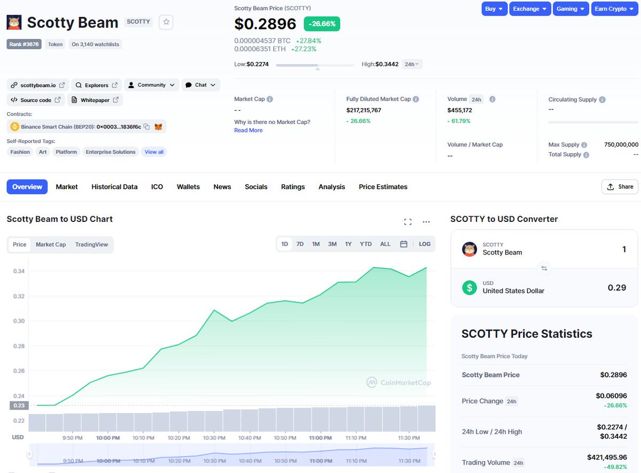This screenshot has height=473, width=641.
Task: Select the ALL chart range
Action: coord(385,244)
